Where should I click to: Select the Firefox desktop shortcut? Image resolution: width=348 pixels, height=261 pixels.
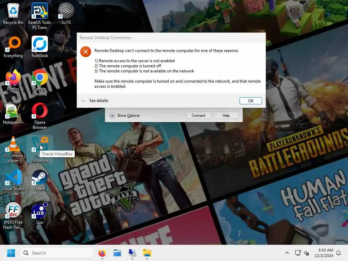tap(13, 80)
